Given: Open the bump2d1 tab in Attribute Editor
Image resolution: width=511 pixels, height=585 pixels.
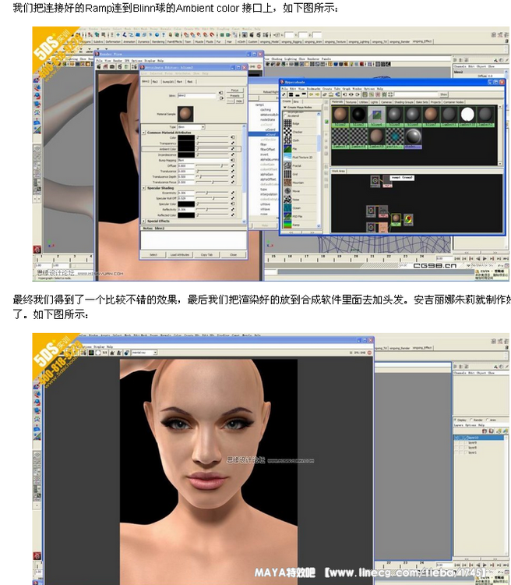Looking at the screenshot, I should pyautogui.click(x=168, y=81).
